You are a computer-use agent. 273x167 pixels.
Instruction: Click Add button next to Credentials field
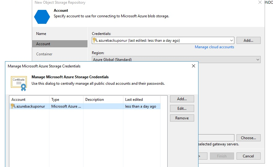[249, 41]
